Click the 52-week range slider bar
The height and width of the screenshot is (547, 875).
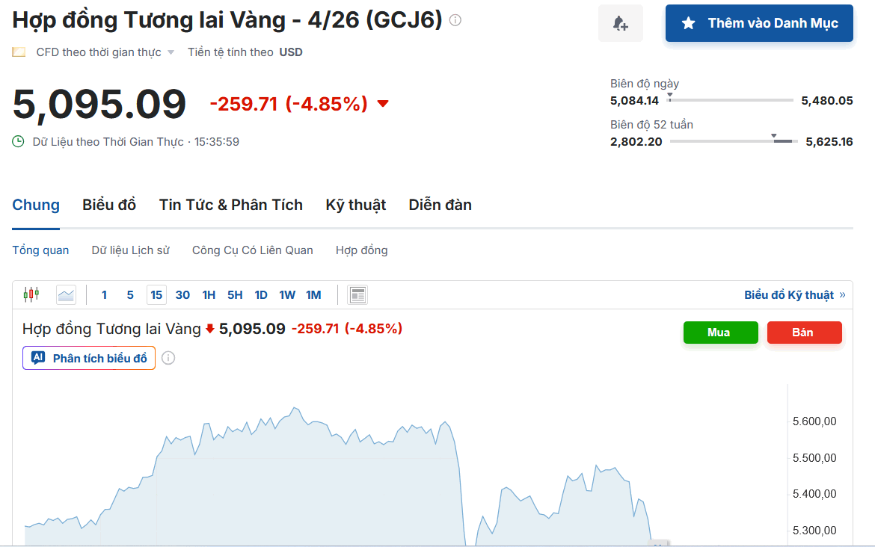(734, 141)
